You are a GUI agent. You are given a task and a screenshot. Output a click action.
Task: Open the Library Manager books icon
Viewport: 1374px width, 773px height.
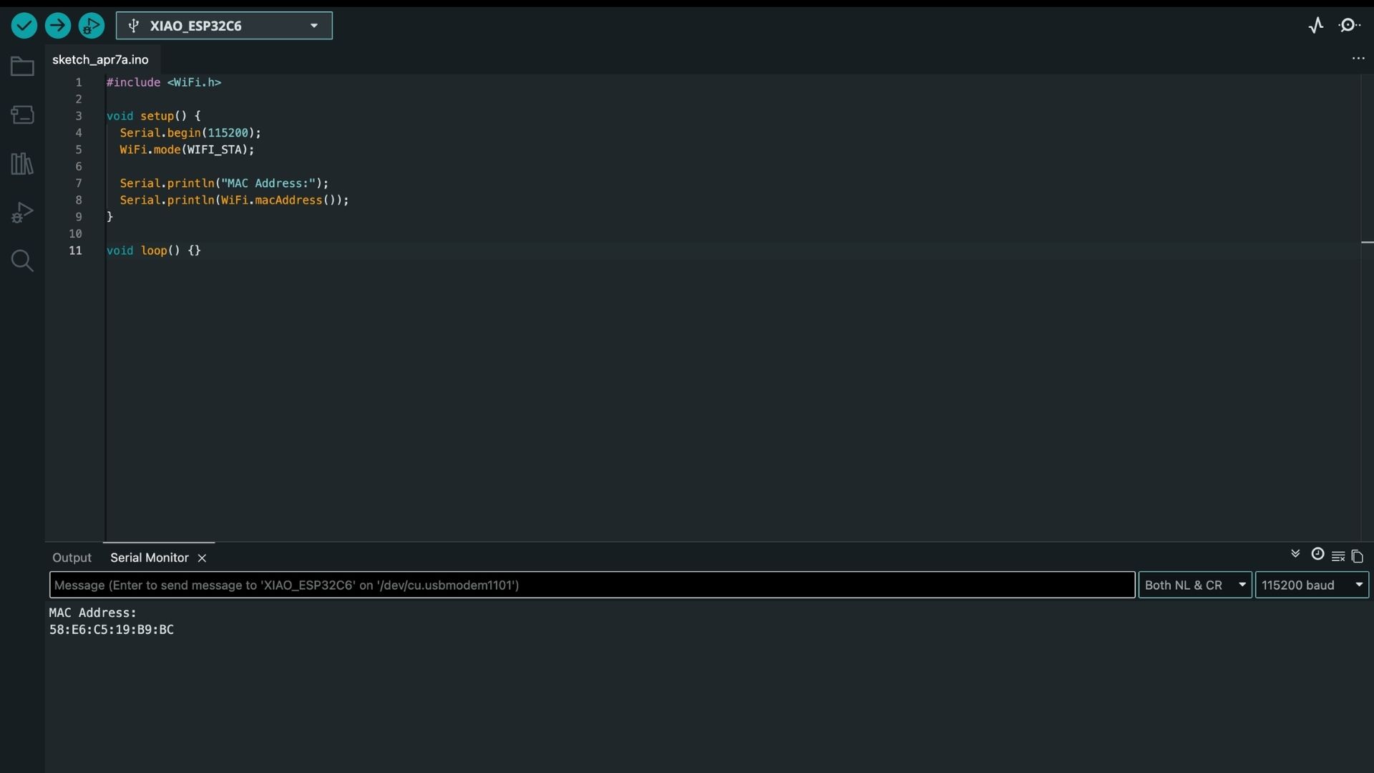22,164
